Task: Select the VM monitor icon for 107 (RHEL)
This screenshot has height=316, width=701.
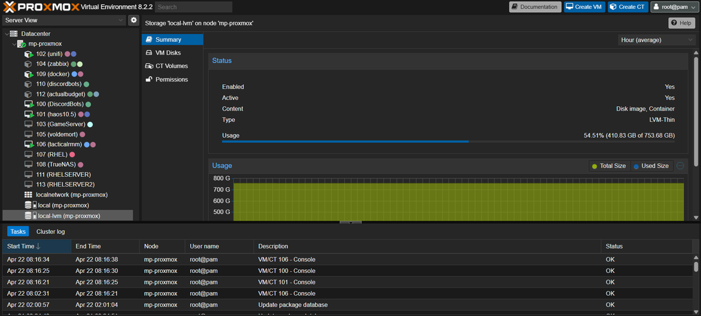Action: (x=28, y=154)
